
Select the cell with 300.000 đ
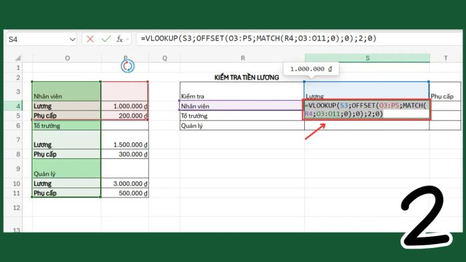[125, 154]
